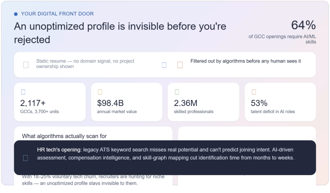Click the gray icon beside Static resume
The image size is (330, 193).
pos(26,65)
